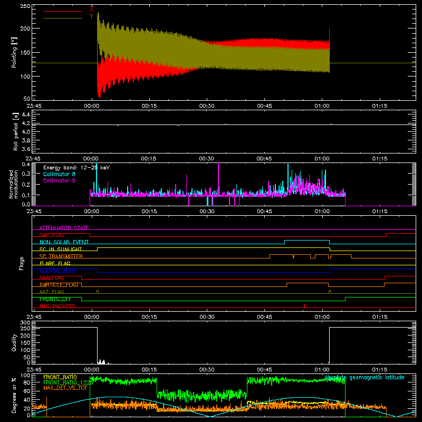
Task: Click 00:45 time label under Roll period plot
Action: click(264, 159)
